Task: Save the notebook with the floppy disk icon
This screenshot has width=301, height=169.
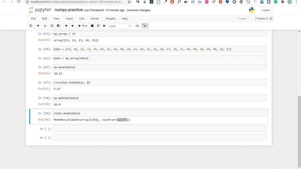Action: tap(31, 26)
